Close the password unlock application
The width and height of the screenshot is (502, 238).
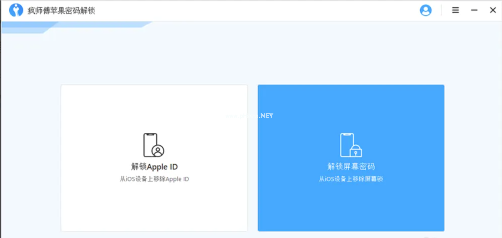(x=493, y=10)
